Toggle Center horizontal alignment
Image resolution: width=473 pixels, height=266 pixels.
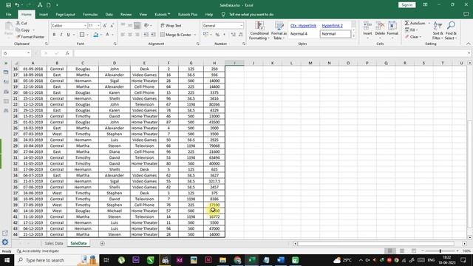click(130, 35)
